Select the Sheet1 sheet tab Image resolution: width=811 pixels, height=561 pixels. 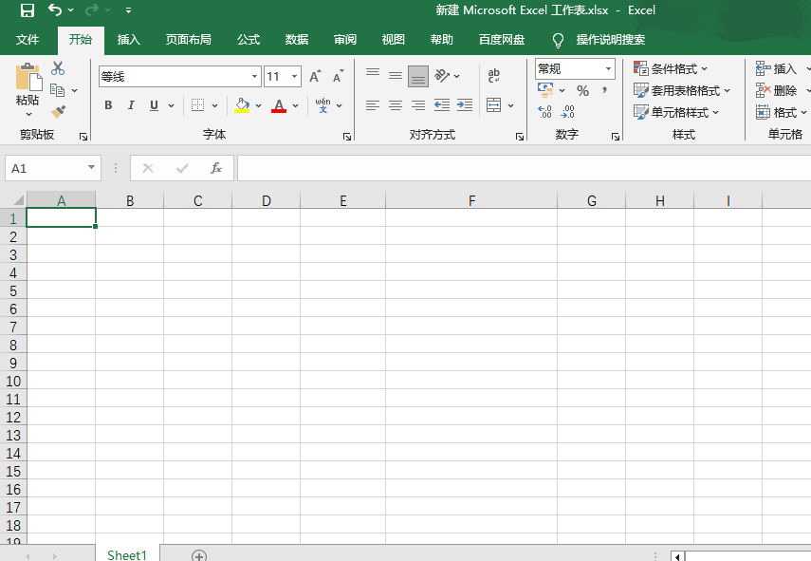tap(127, 554)
